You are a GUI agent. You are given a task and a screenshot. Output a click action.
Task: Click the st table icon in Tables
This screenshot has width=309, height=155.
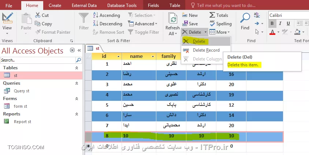pyautogui.click(x=7, y=75)
